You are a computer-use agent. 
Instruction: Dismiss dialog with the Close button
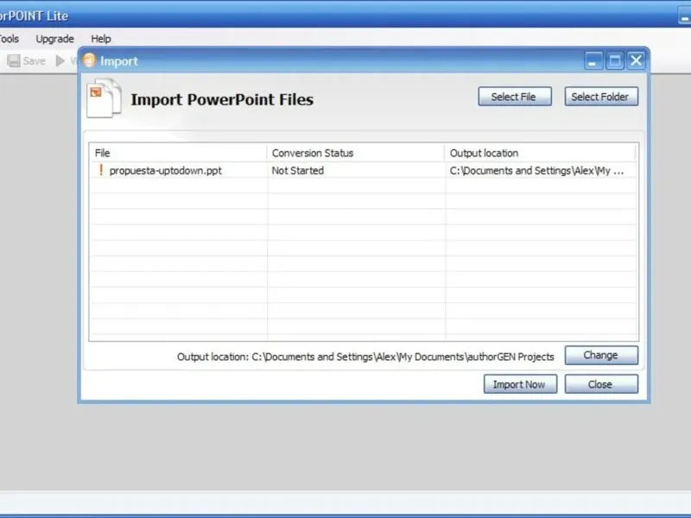tap(601, 384)
